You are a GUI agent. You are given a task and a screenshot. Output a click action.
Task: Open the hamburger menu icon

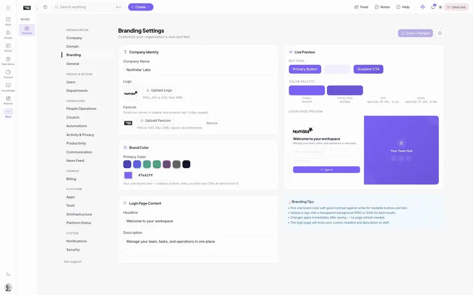click(x=8, y=8)
